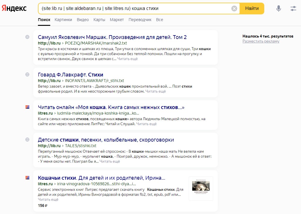
Task: Click globe favicon next to Marshak result
Action: [x=27, y=37]
